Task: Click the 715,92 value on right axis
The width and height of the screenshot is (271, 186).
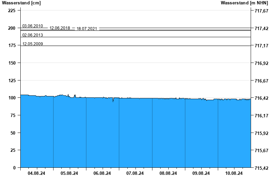Action: pos(262,133)
